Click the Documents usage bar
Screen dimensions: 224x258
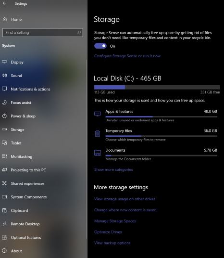point(161,155)
